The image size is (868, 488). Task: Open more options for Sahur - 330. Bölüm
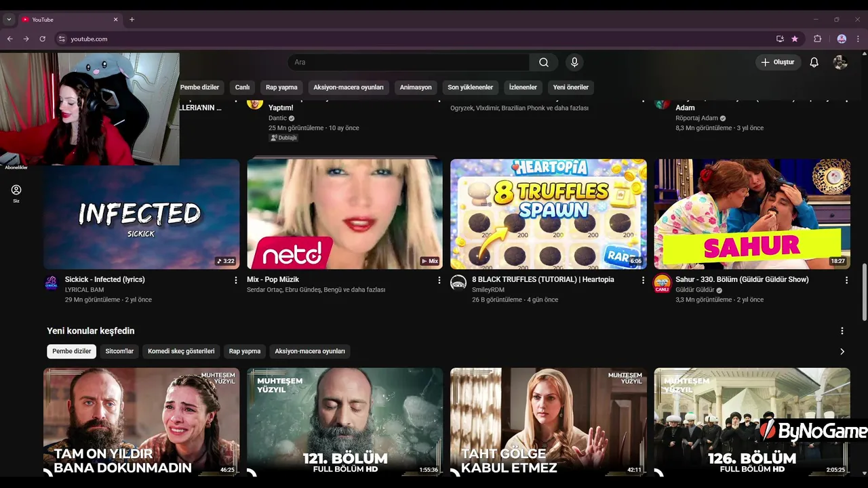pos(846,280)
